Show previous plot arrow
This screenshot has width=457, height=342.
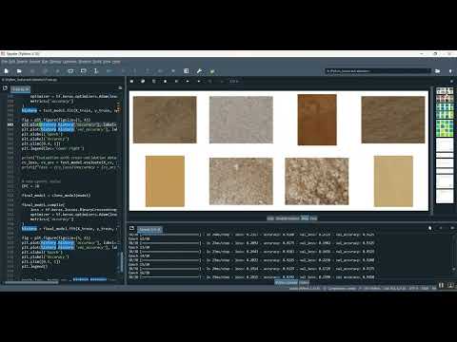click(x=188, y=82)
